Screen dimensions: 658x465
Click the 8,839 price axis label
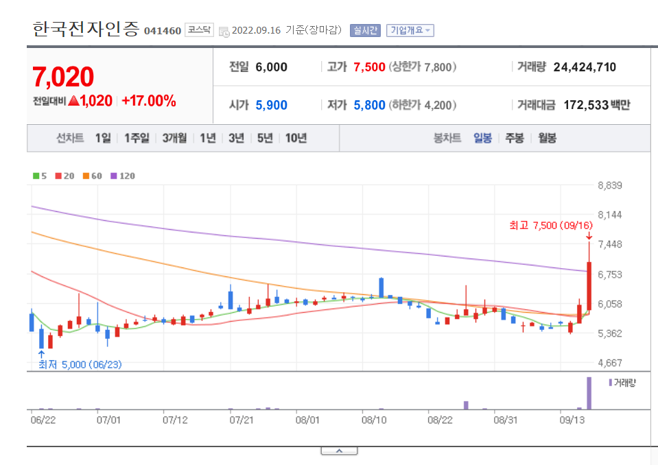[x=610, y=185]
